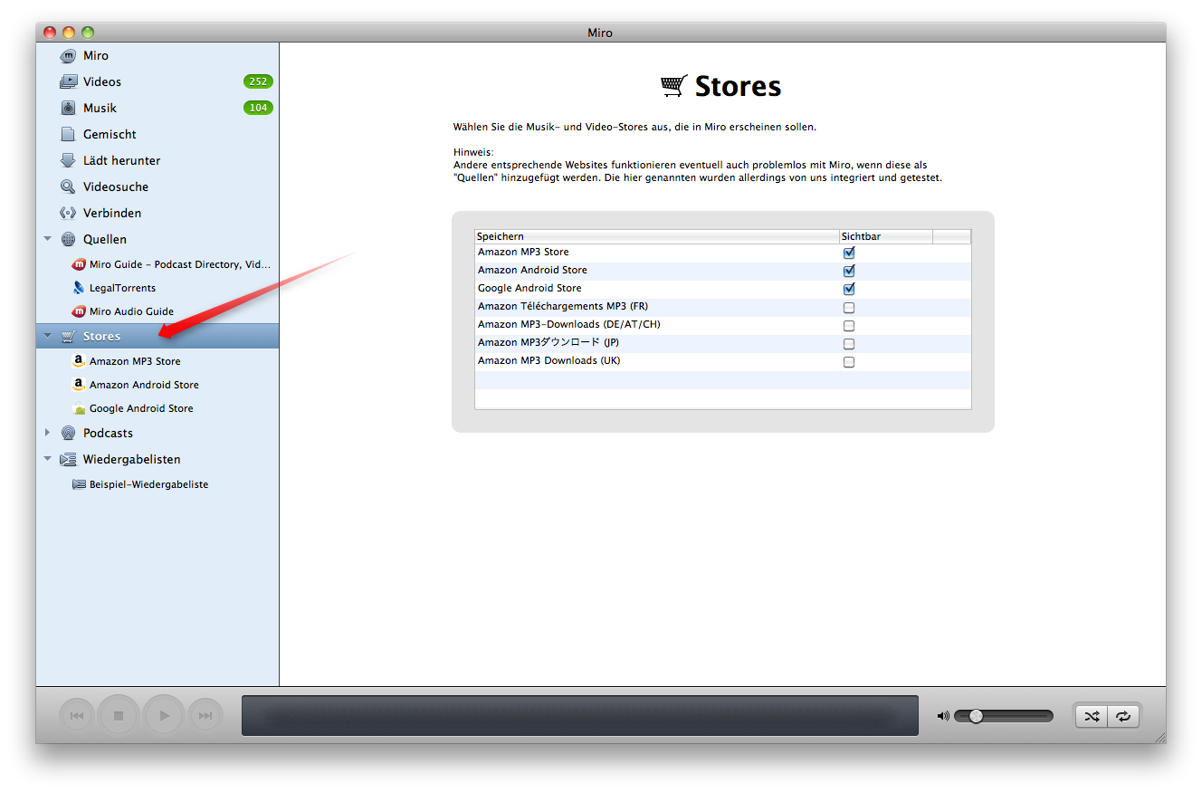
Task: Check the Amazon Téléchargements MP3 (FR) box
Action: (x=848, y=307)
